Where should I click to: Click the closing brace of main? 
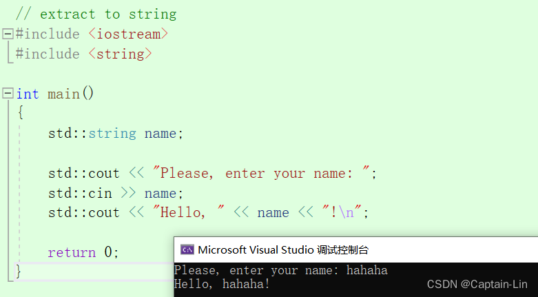pyautogui.click(x=19, y=272)
